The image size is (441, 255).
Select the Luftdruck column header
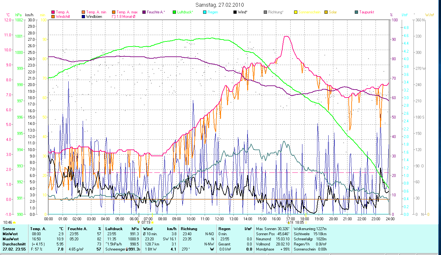click(114, 229)
